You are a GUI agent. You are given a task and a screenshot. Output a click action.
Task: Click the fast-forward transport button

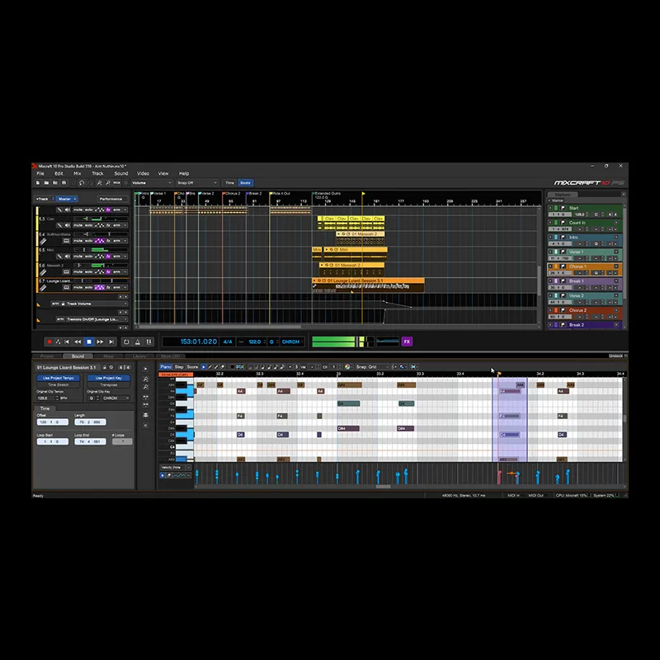tap(100, 342)
